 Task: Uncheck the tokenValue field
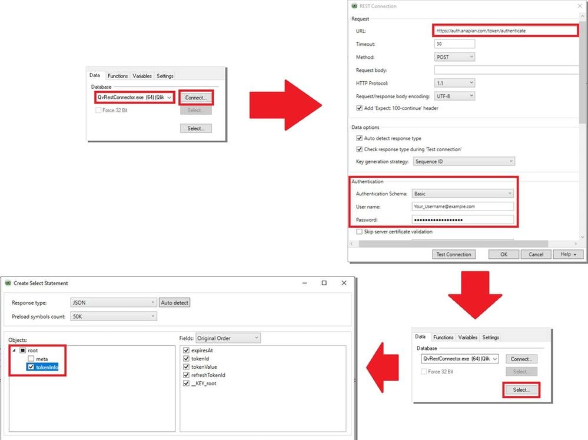[186, 366]
